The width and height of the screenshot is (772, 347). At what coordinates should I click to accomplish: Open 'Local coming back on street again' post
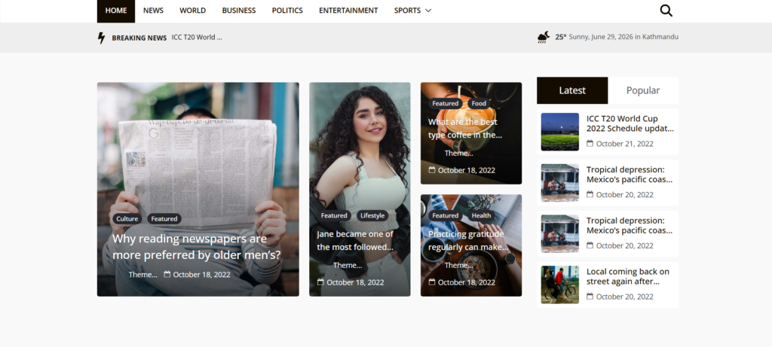[x=628, y=276]
